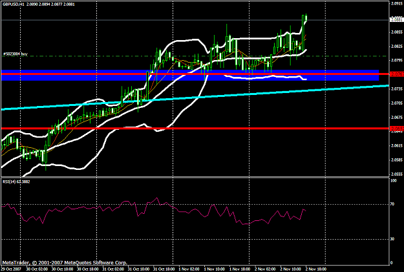This screenshot has height=272, width=404.
Task: Click the 31 Oct 10:00 time label
Action: pos(138,269)
